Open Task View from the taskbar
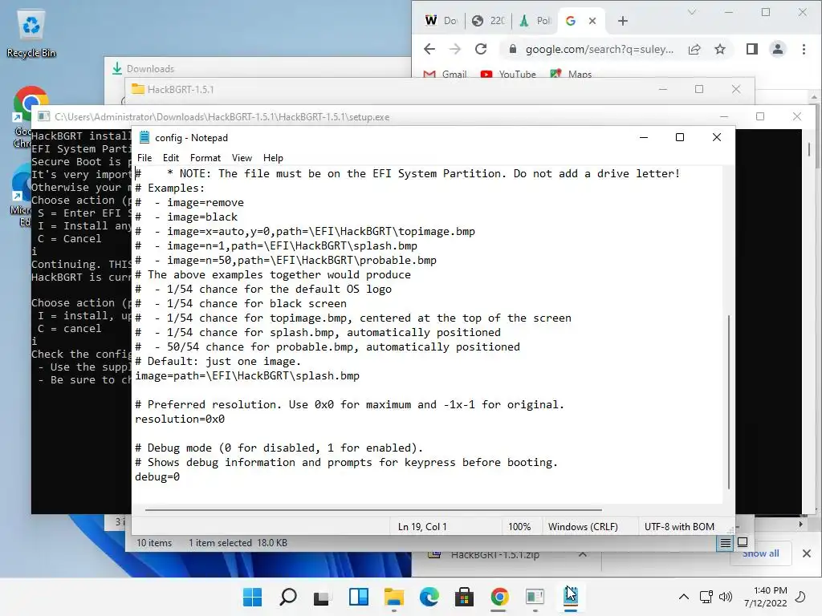The image size is (822, 616). 321,597
